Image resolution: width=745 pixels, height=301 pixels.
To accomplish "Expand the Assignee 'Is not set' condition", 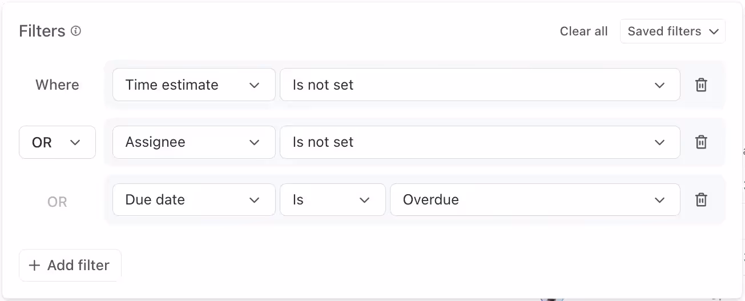I will (x=479, y=142).
